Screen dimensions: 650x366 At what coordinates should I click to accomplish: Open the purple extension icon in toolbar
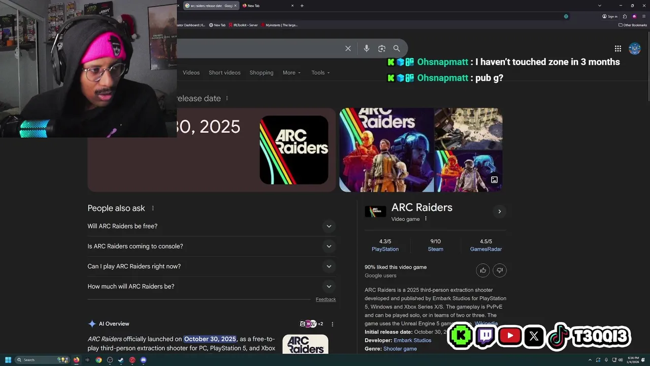point(634,16)
